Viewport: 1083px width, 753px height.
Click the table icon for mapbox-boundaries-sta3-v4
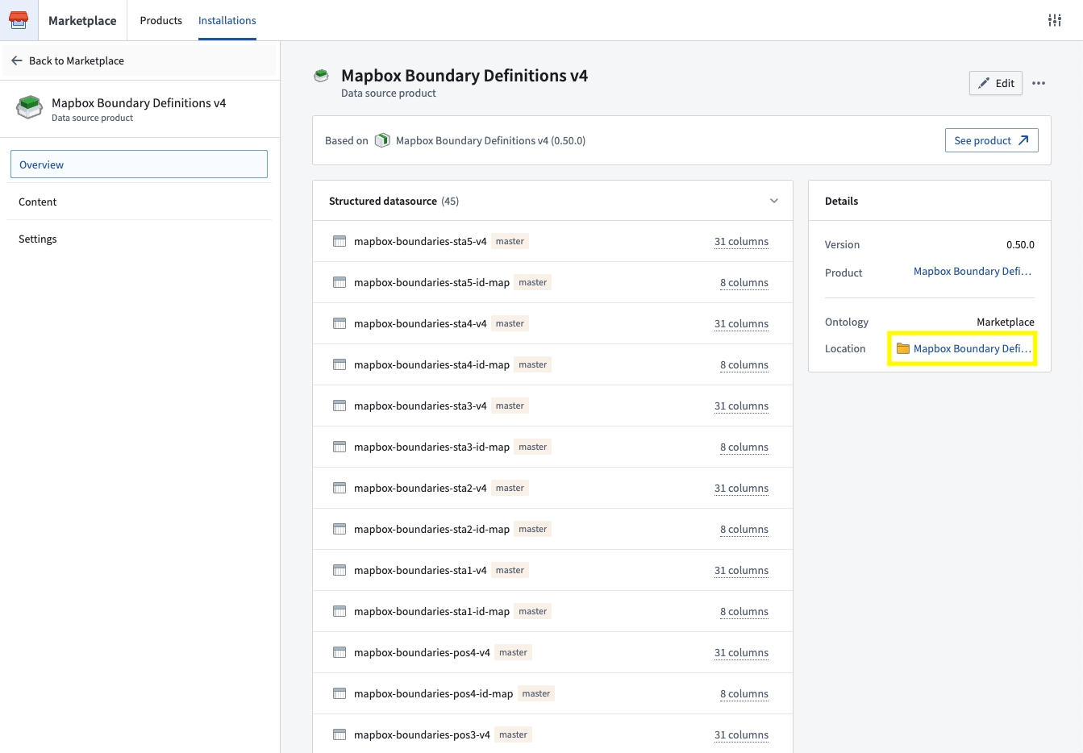(339, 406)
